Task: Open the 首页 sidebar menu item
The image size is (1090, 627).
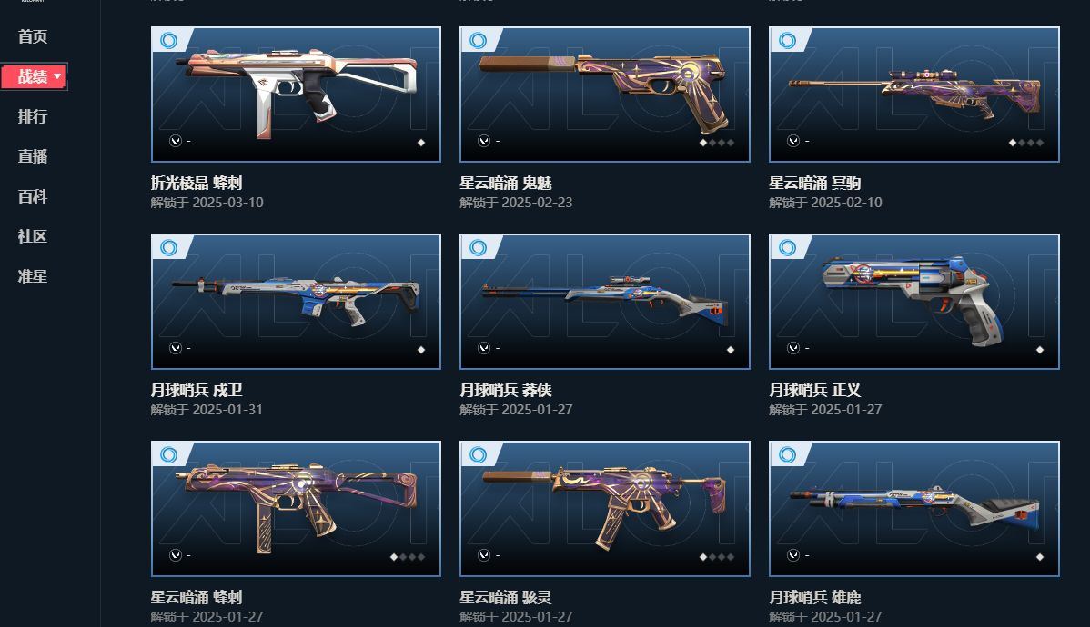Action: pyautogui.click(x=33, y=36)
